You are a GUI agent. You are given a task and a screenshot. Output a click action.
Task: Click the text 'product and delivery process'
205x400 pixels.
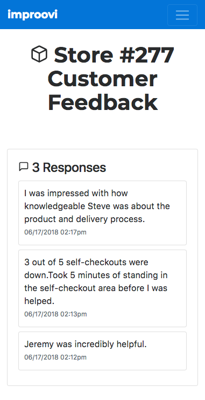(x=84, y=219)
